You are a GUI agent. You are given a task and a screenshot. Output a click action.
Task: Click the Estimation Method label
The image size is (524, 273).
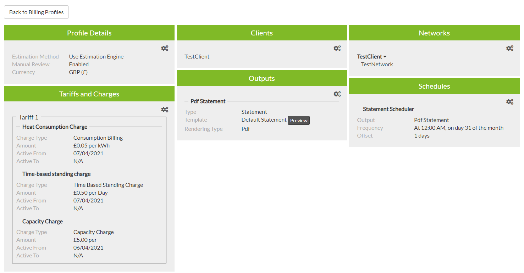[35, 56]
